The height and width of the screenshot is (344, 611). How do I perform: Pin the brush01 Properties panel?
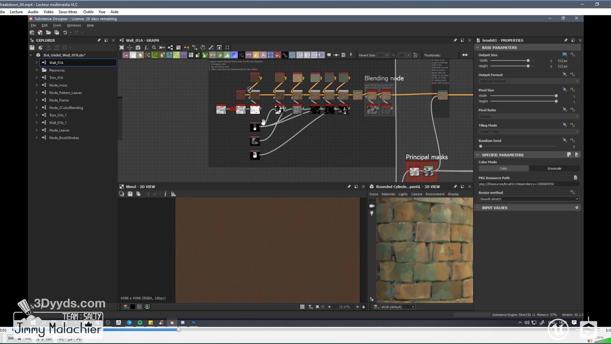pos(566,40)
